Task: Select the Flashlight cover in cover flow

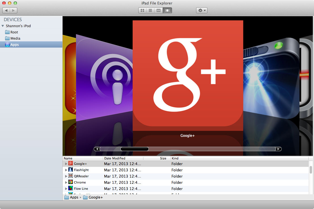Action: (271, 78)
